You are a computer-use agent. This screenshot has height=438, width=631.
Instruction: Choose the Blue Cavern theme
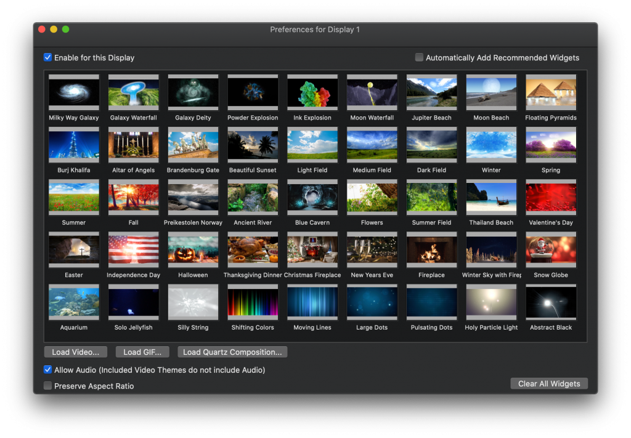(312, 197)
